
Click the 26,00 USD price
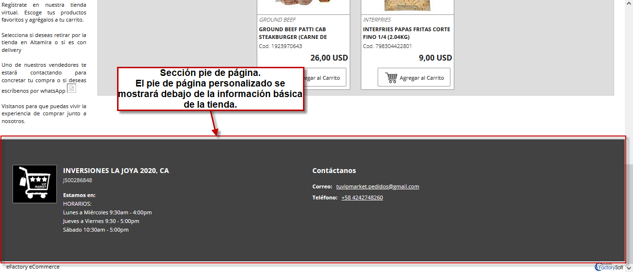(329, 58)
